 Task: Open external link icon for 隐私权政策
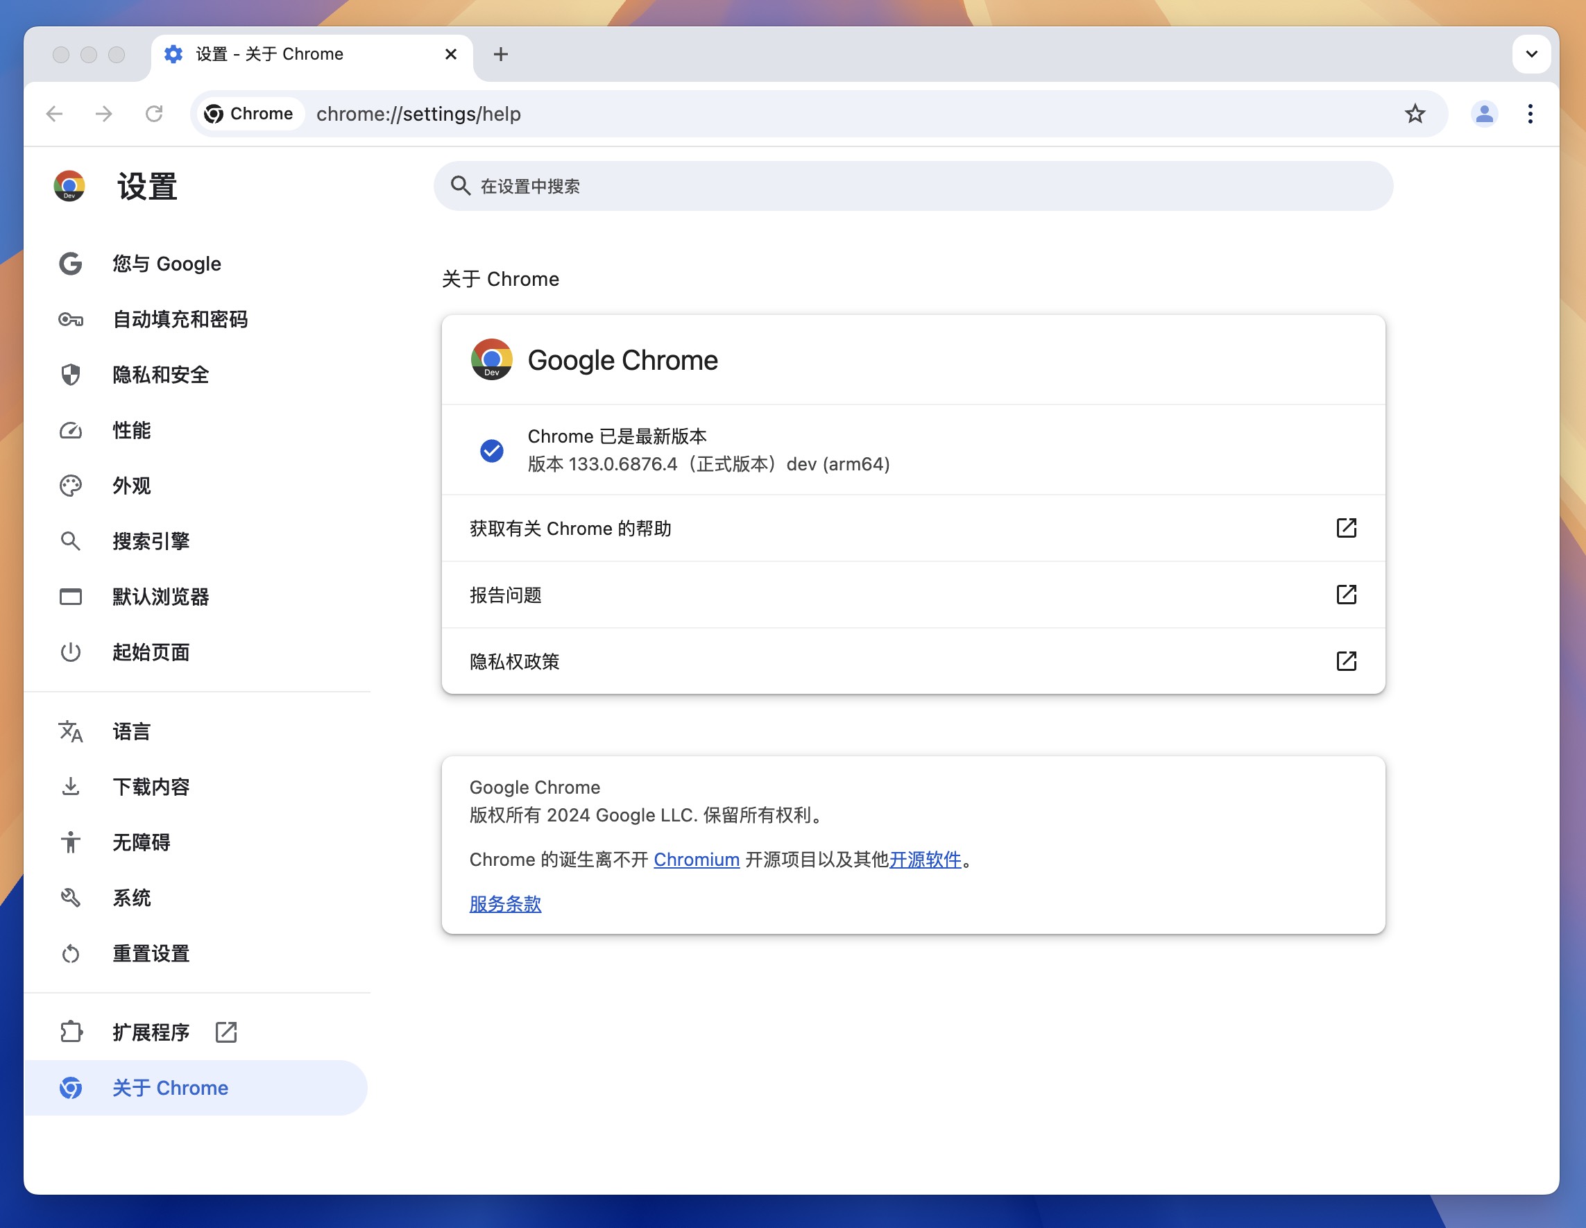[x=1347, y=661]
